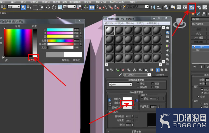
Task: Open Select by Name list
Action: (29, 7)
